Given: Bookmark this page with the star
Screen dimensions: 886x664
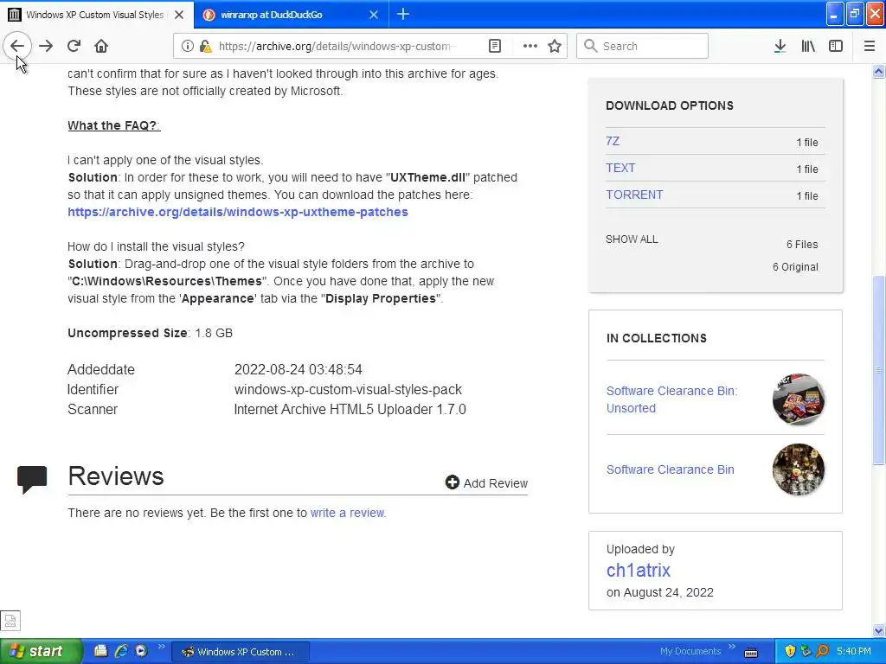Looking at the screenshot, I should (555, 46).
